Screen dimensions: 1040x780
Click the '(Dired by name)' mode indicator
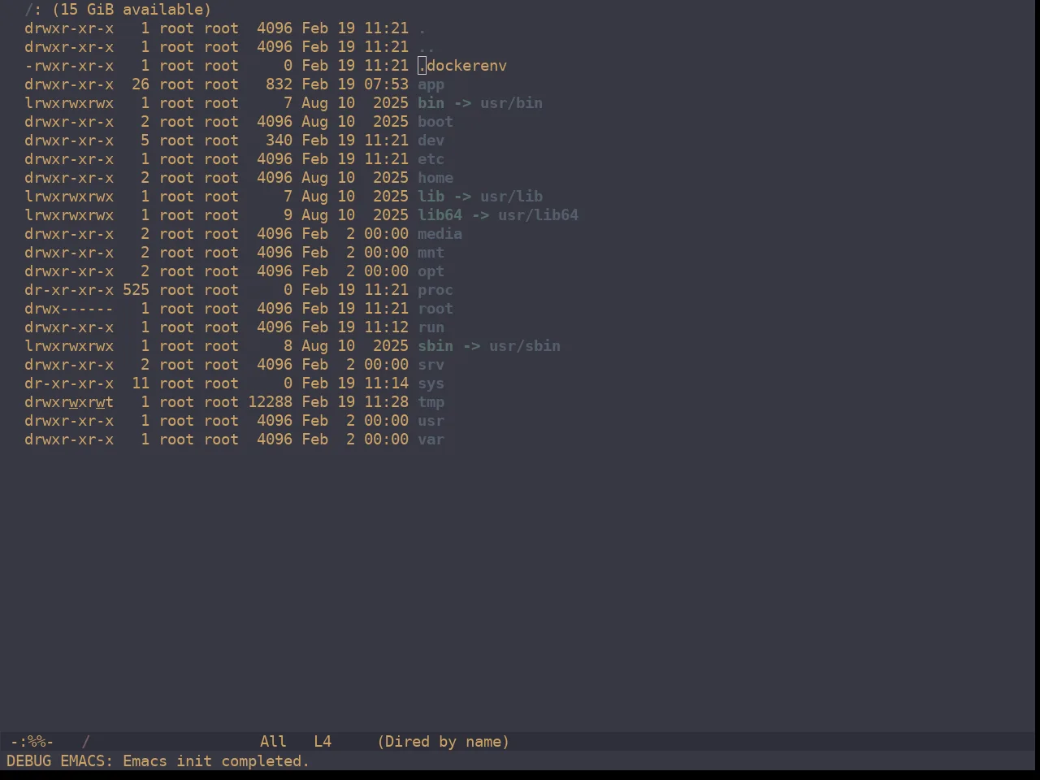444,742
